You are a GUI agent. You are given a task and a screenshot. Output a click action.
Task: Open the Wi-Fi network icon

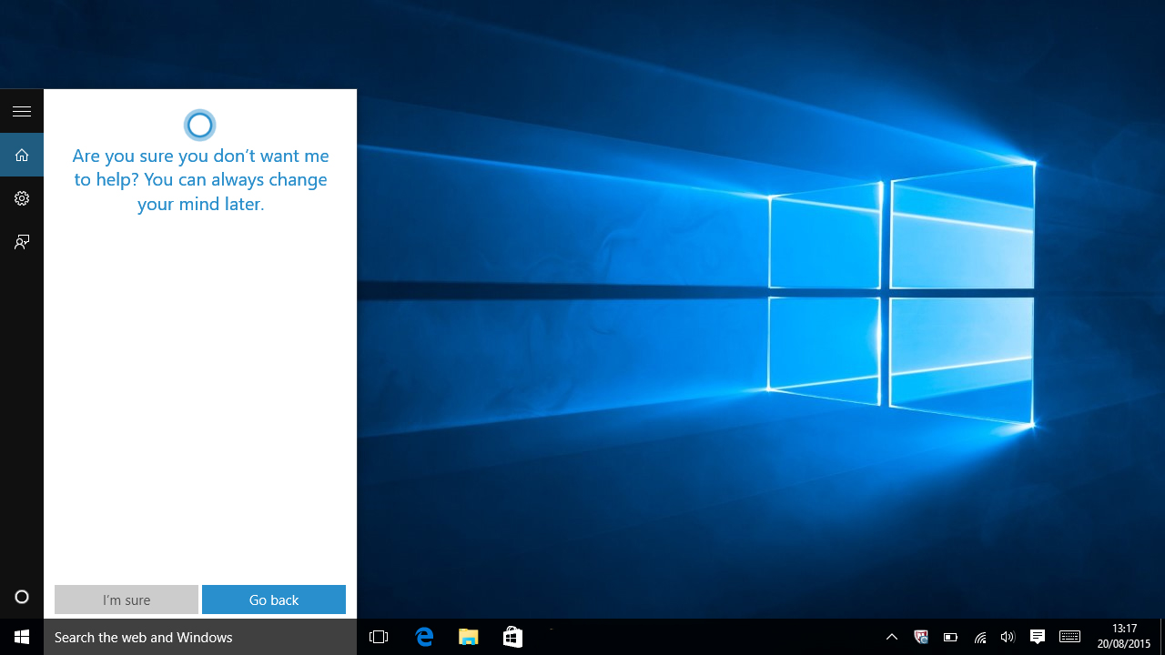(x=979, y=637)
